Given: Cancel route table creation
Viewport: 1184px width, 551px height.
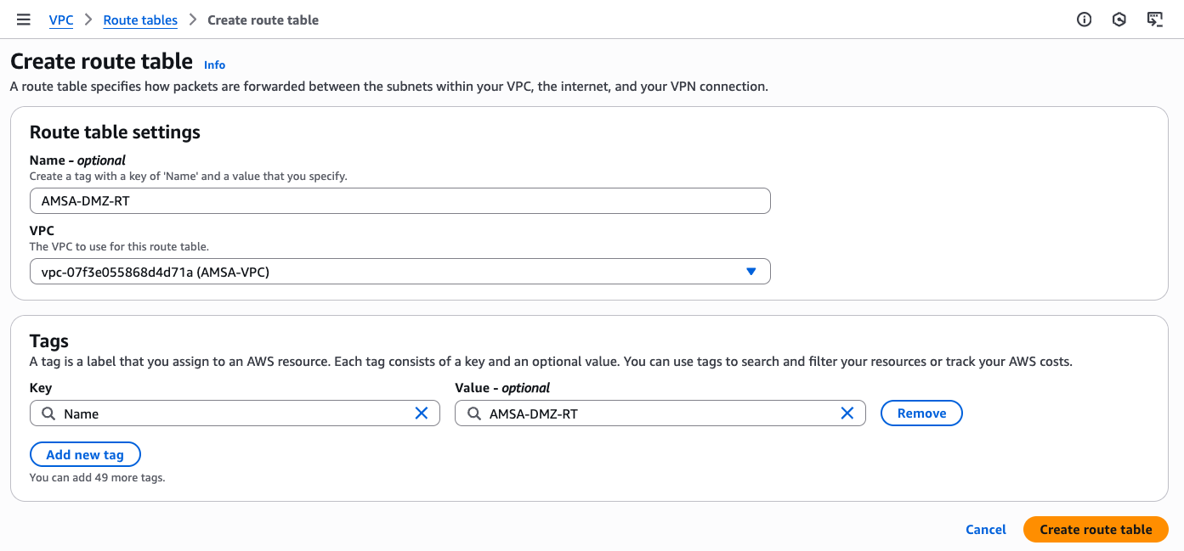Looking at the screenshot, I should pyautogui.click(x=986, y=529).
